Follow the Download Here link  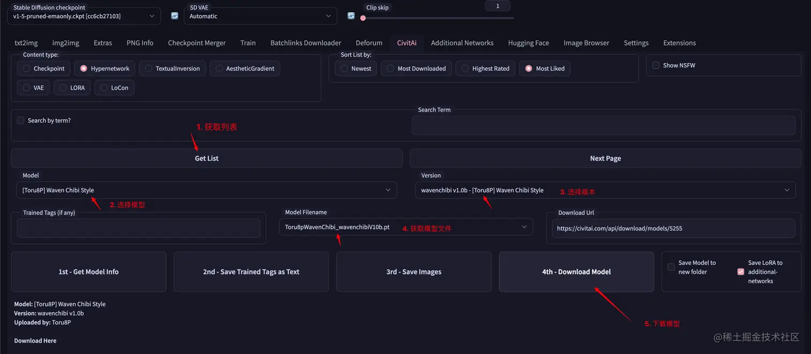point(35,341)
